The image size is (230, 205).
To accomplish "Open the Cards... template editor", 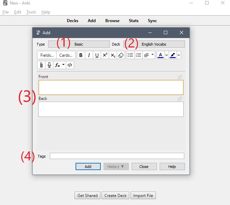I will tap(66, 55).
